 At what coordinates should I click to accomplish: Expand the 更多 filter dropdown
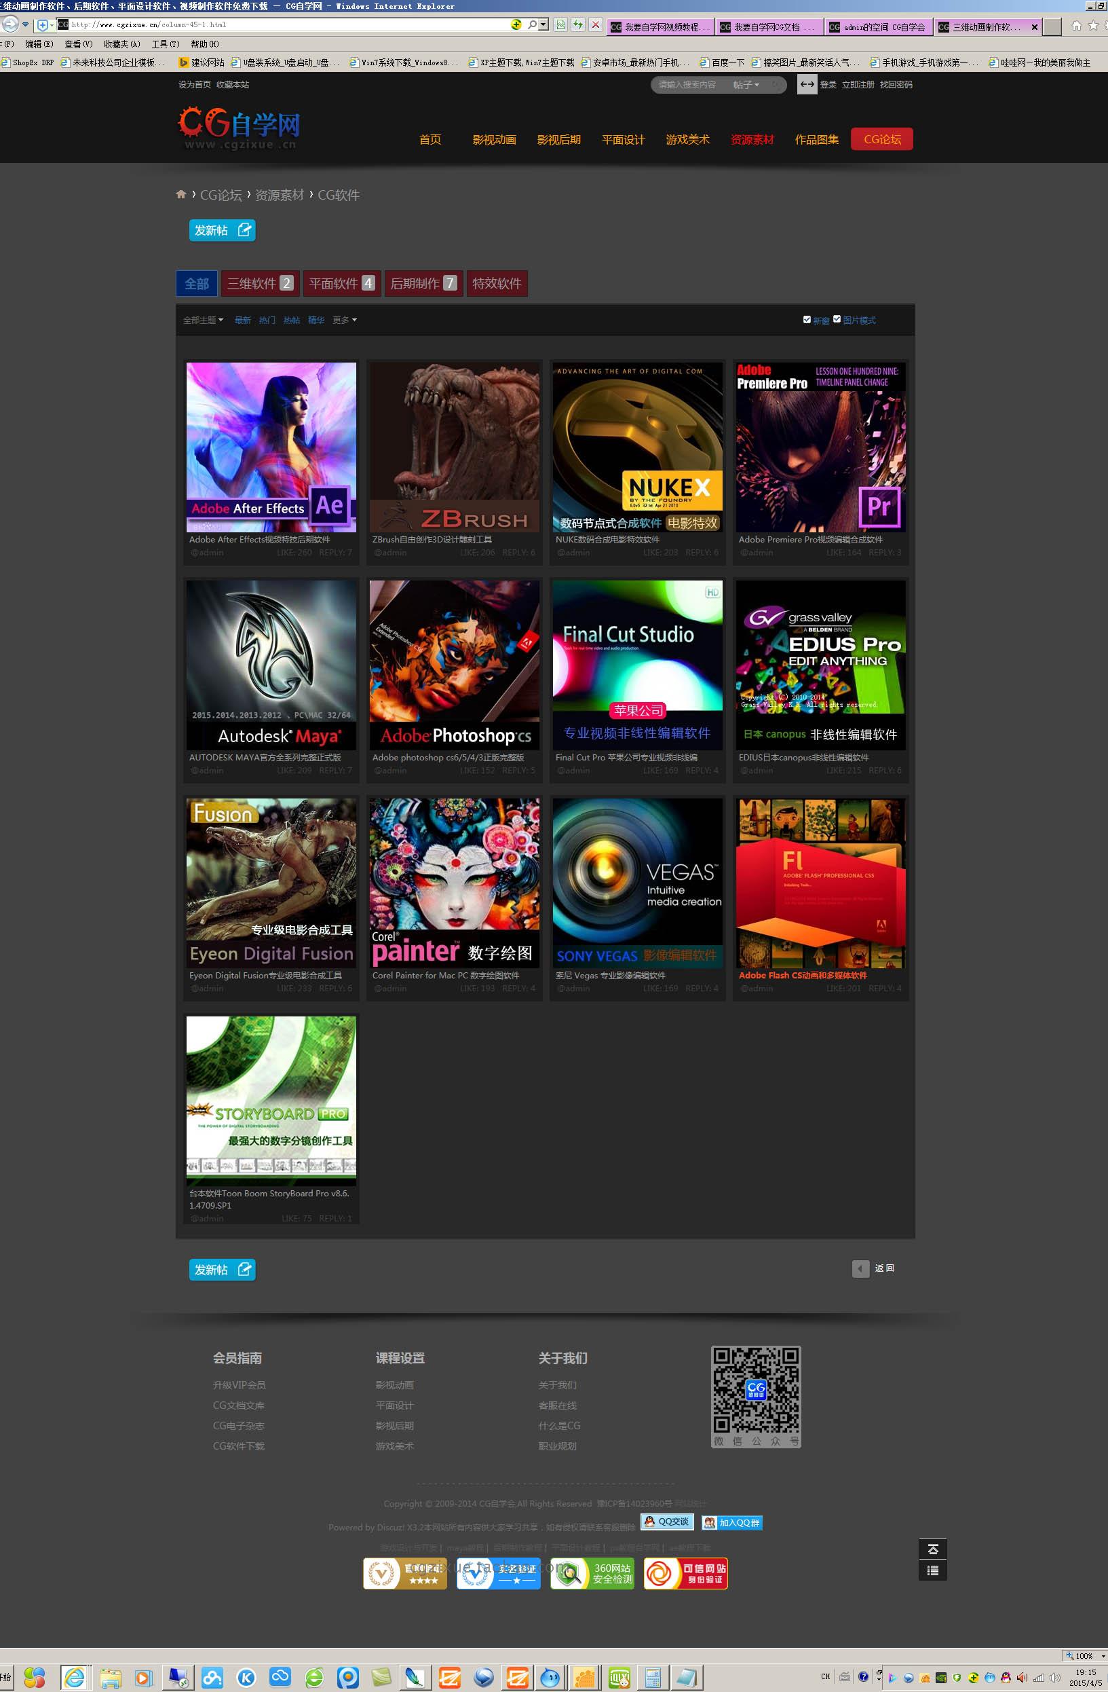click(x=345, y=320)
